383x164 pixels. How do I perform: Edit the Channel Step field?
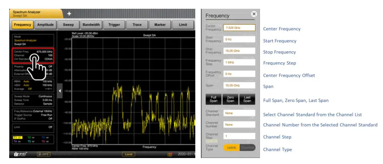[239, 136]
